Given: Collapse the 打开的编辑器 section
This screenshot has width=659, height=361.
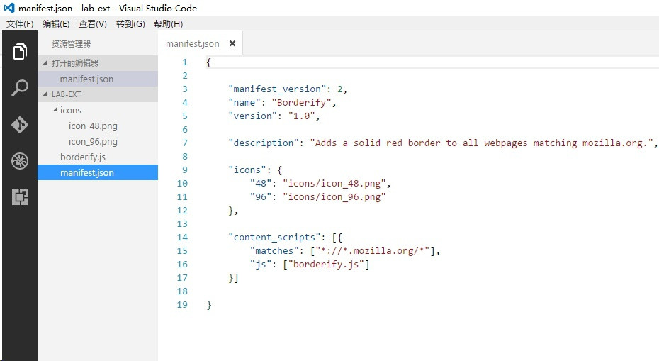Looking at the screenshot, I should [x=46, y=63].
